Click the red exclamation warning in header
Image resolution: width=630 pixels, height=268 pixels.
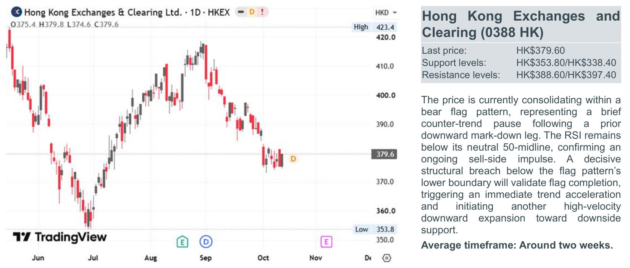pyautogui.click(x=262, y=12)
